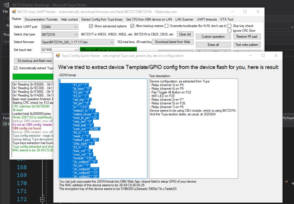Click the BK7231 Easy UART Flasher window icon
This screenshot has width=294, height=204.
[14, 12]
